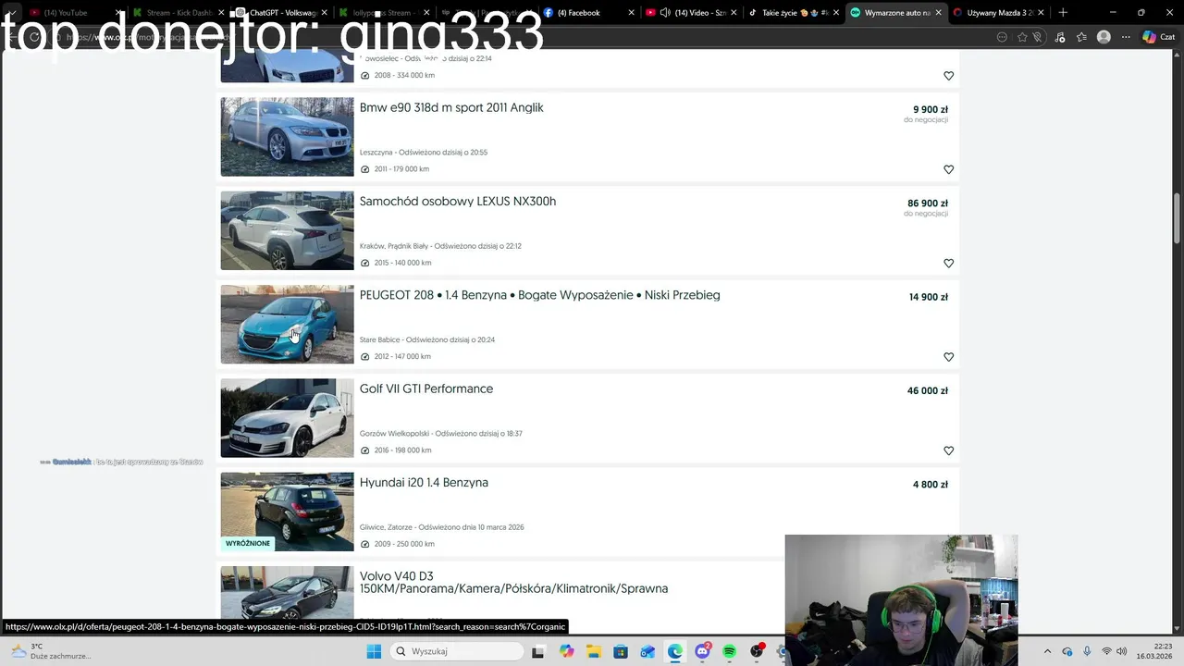Open Wi-Fi network settings in tray
Viewport: 1184px width, 666px height.
(1106, 651)
